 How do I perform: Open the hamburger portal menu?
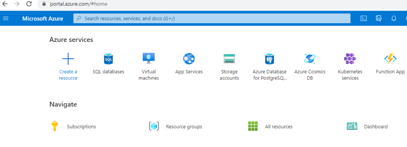click(6, 18)
